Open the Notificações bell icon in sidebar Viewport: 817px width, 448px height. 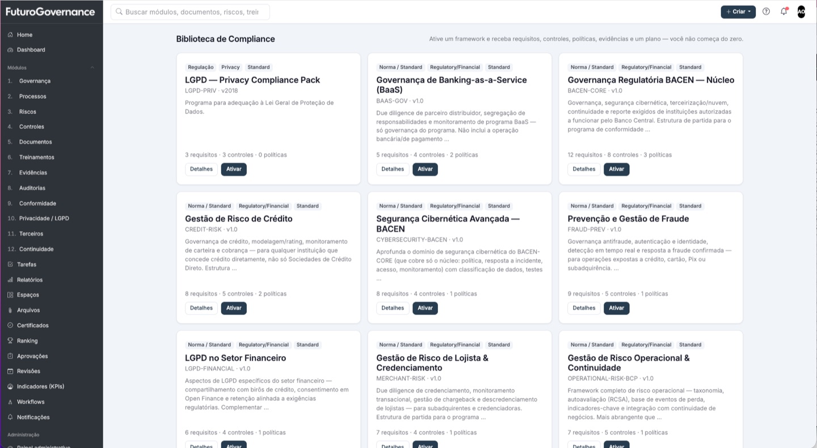tap(11, 417)
